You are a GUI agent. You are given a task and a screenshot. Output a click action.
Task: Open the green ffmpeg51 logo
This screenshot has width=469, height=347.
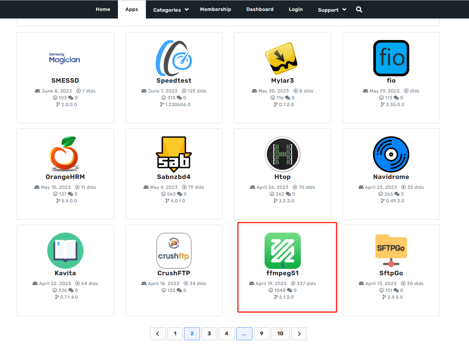[x=282, y=251]
